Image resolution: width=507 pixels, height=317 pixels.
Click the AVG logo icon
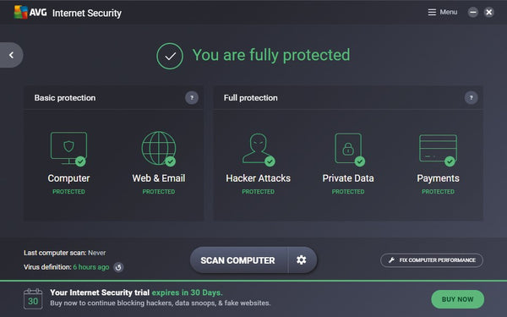(x=21, y=13)
